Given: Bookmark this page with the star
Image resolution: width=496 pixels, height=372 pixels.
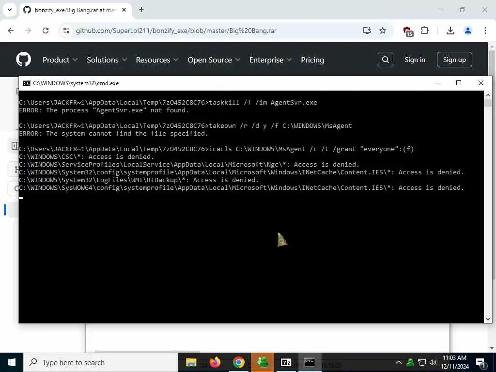Looking at the screenshot, I should (x=383, y=31).
